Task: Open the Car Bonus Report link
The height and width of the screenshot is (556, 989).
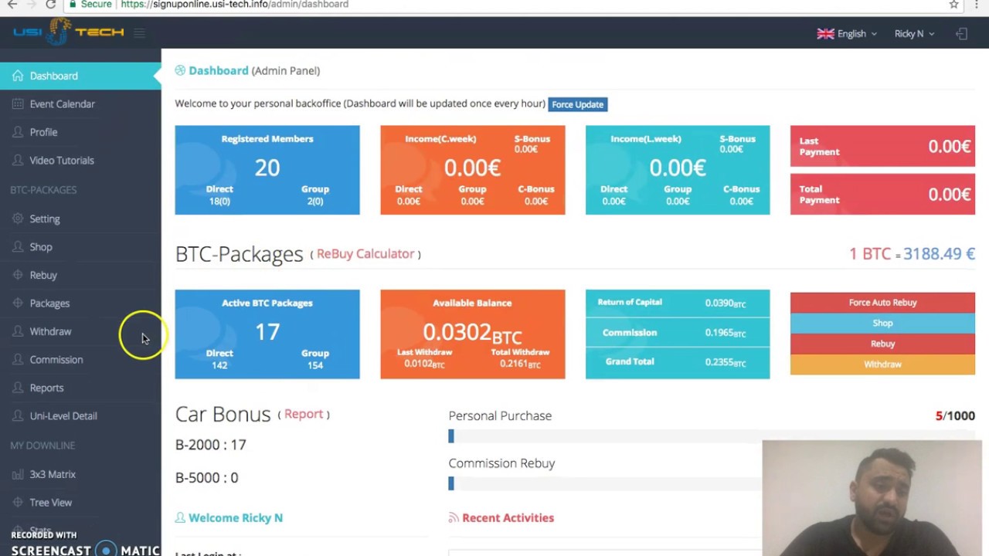Action: coord(304,414)
